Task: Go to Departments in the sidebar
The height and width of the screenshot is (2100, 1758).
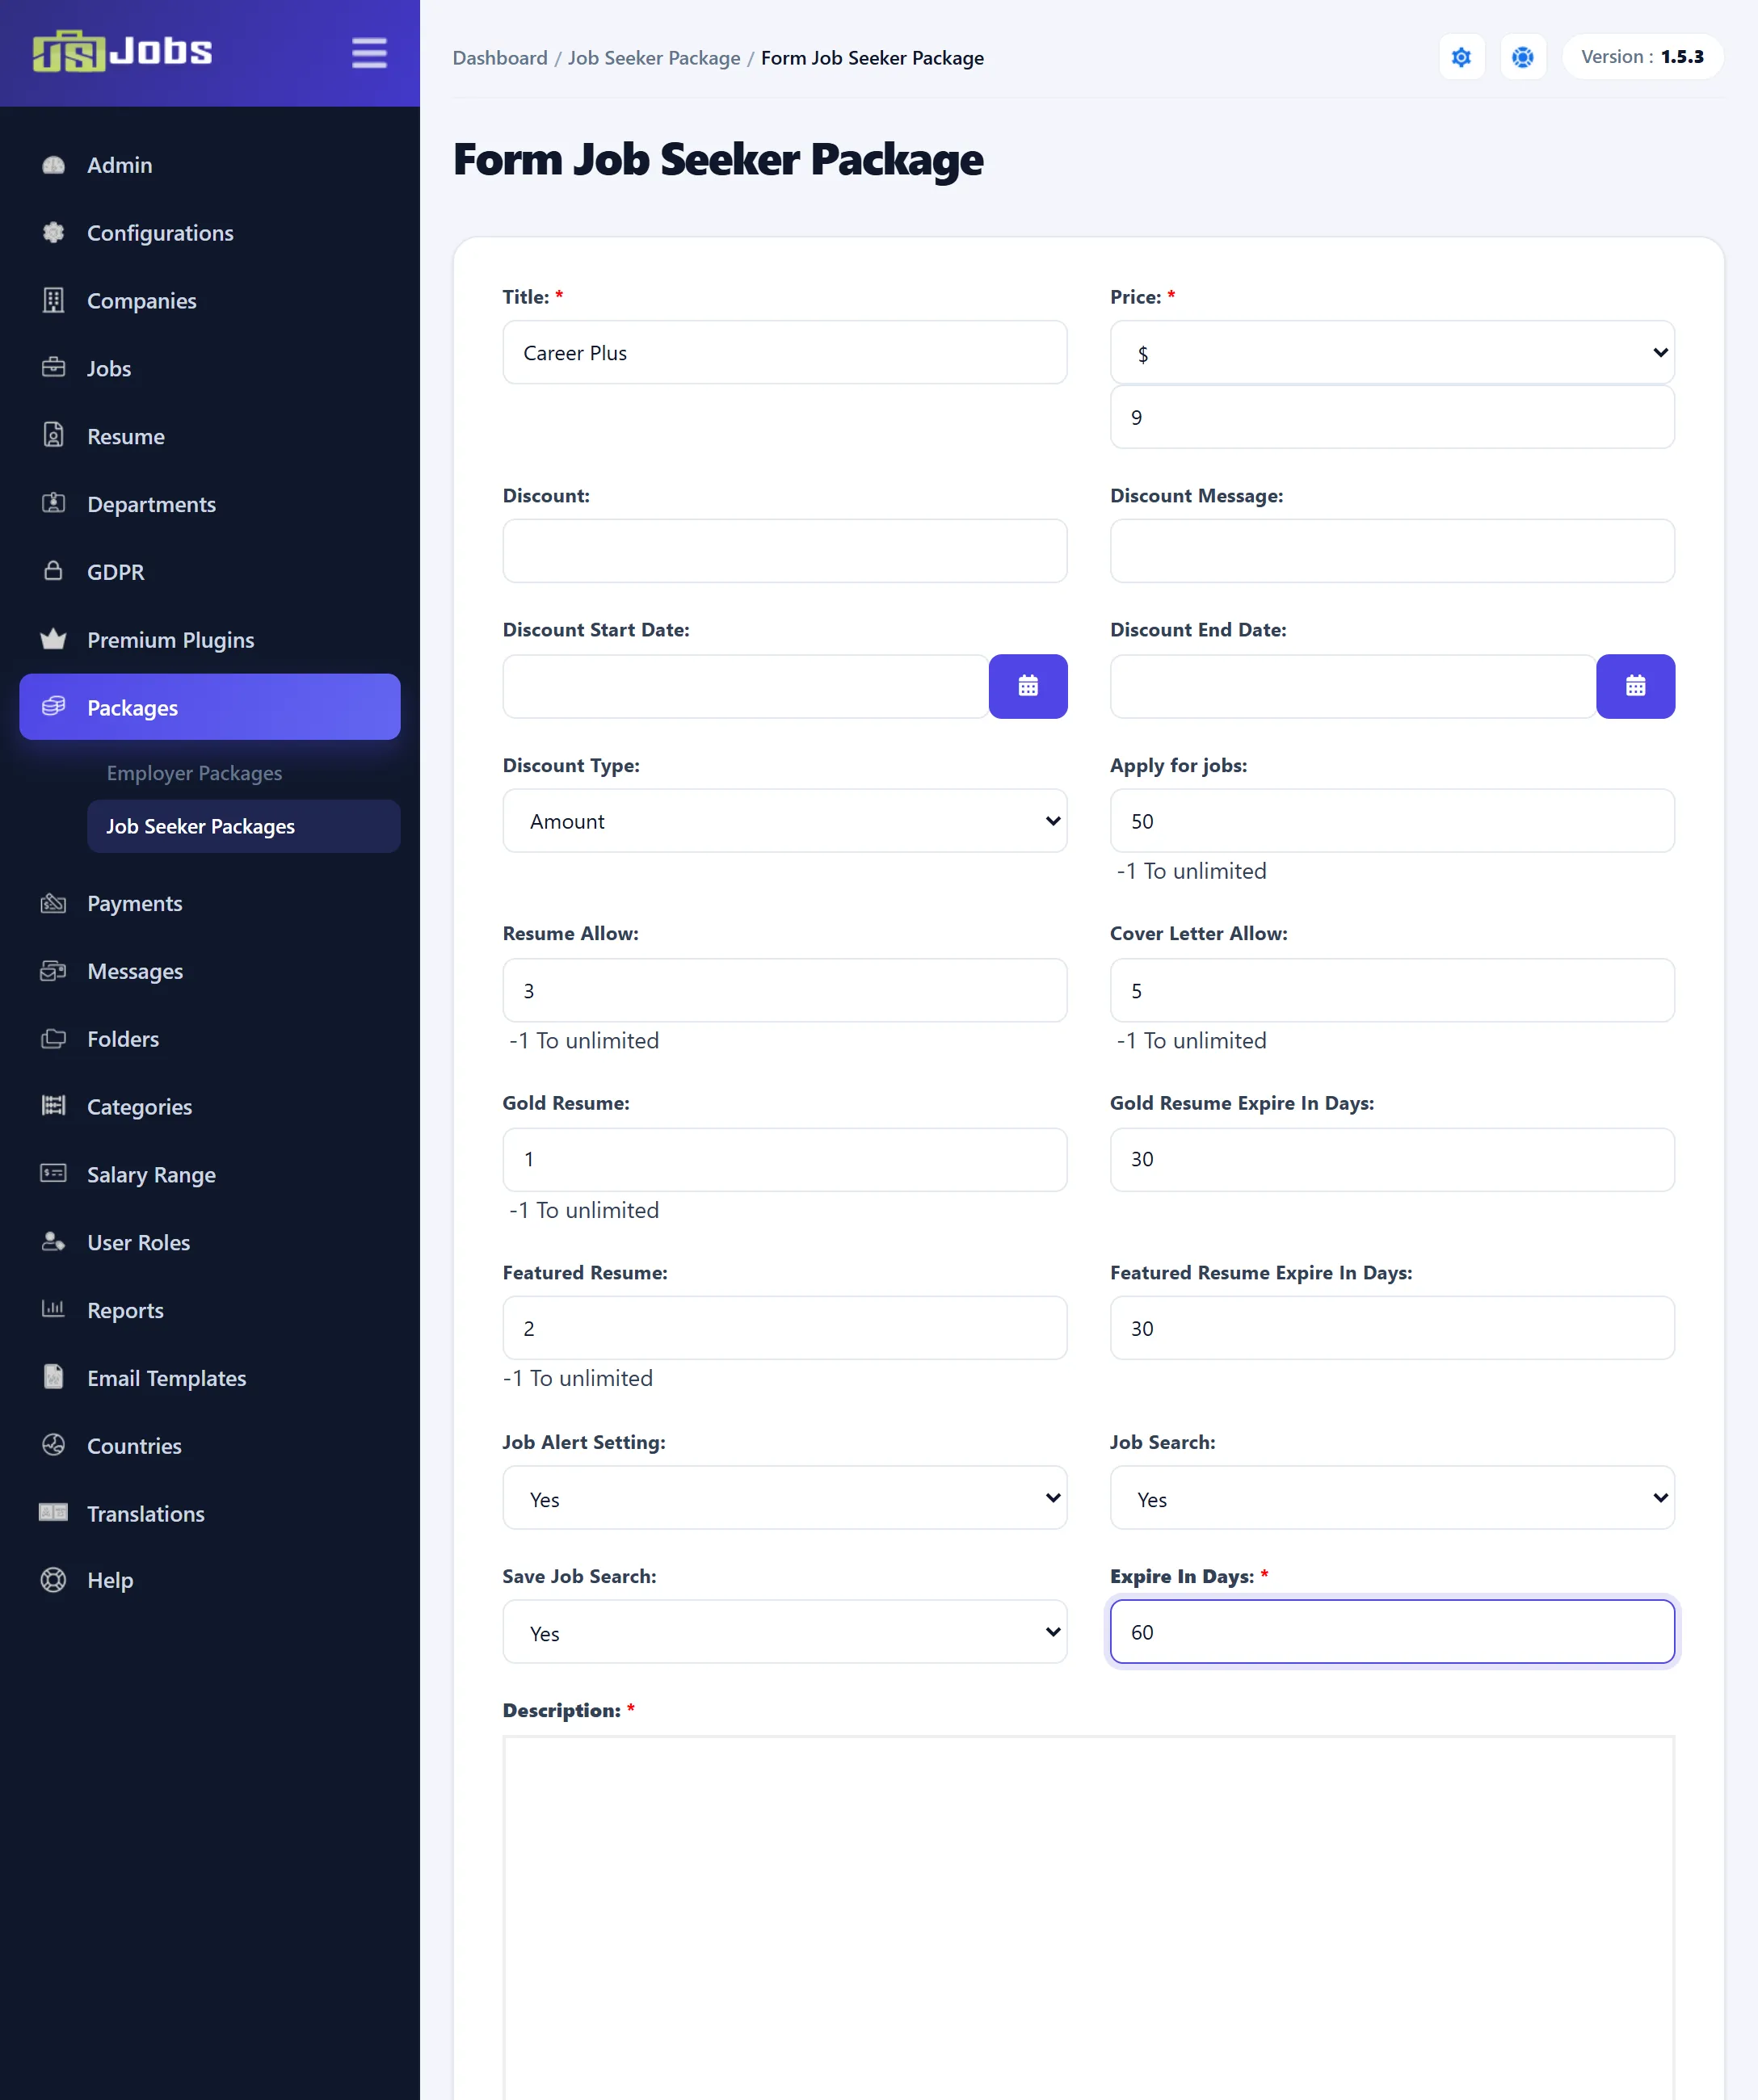Action: pyautogui.click(x=151, y=504)
